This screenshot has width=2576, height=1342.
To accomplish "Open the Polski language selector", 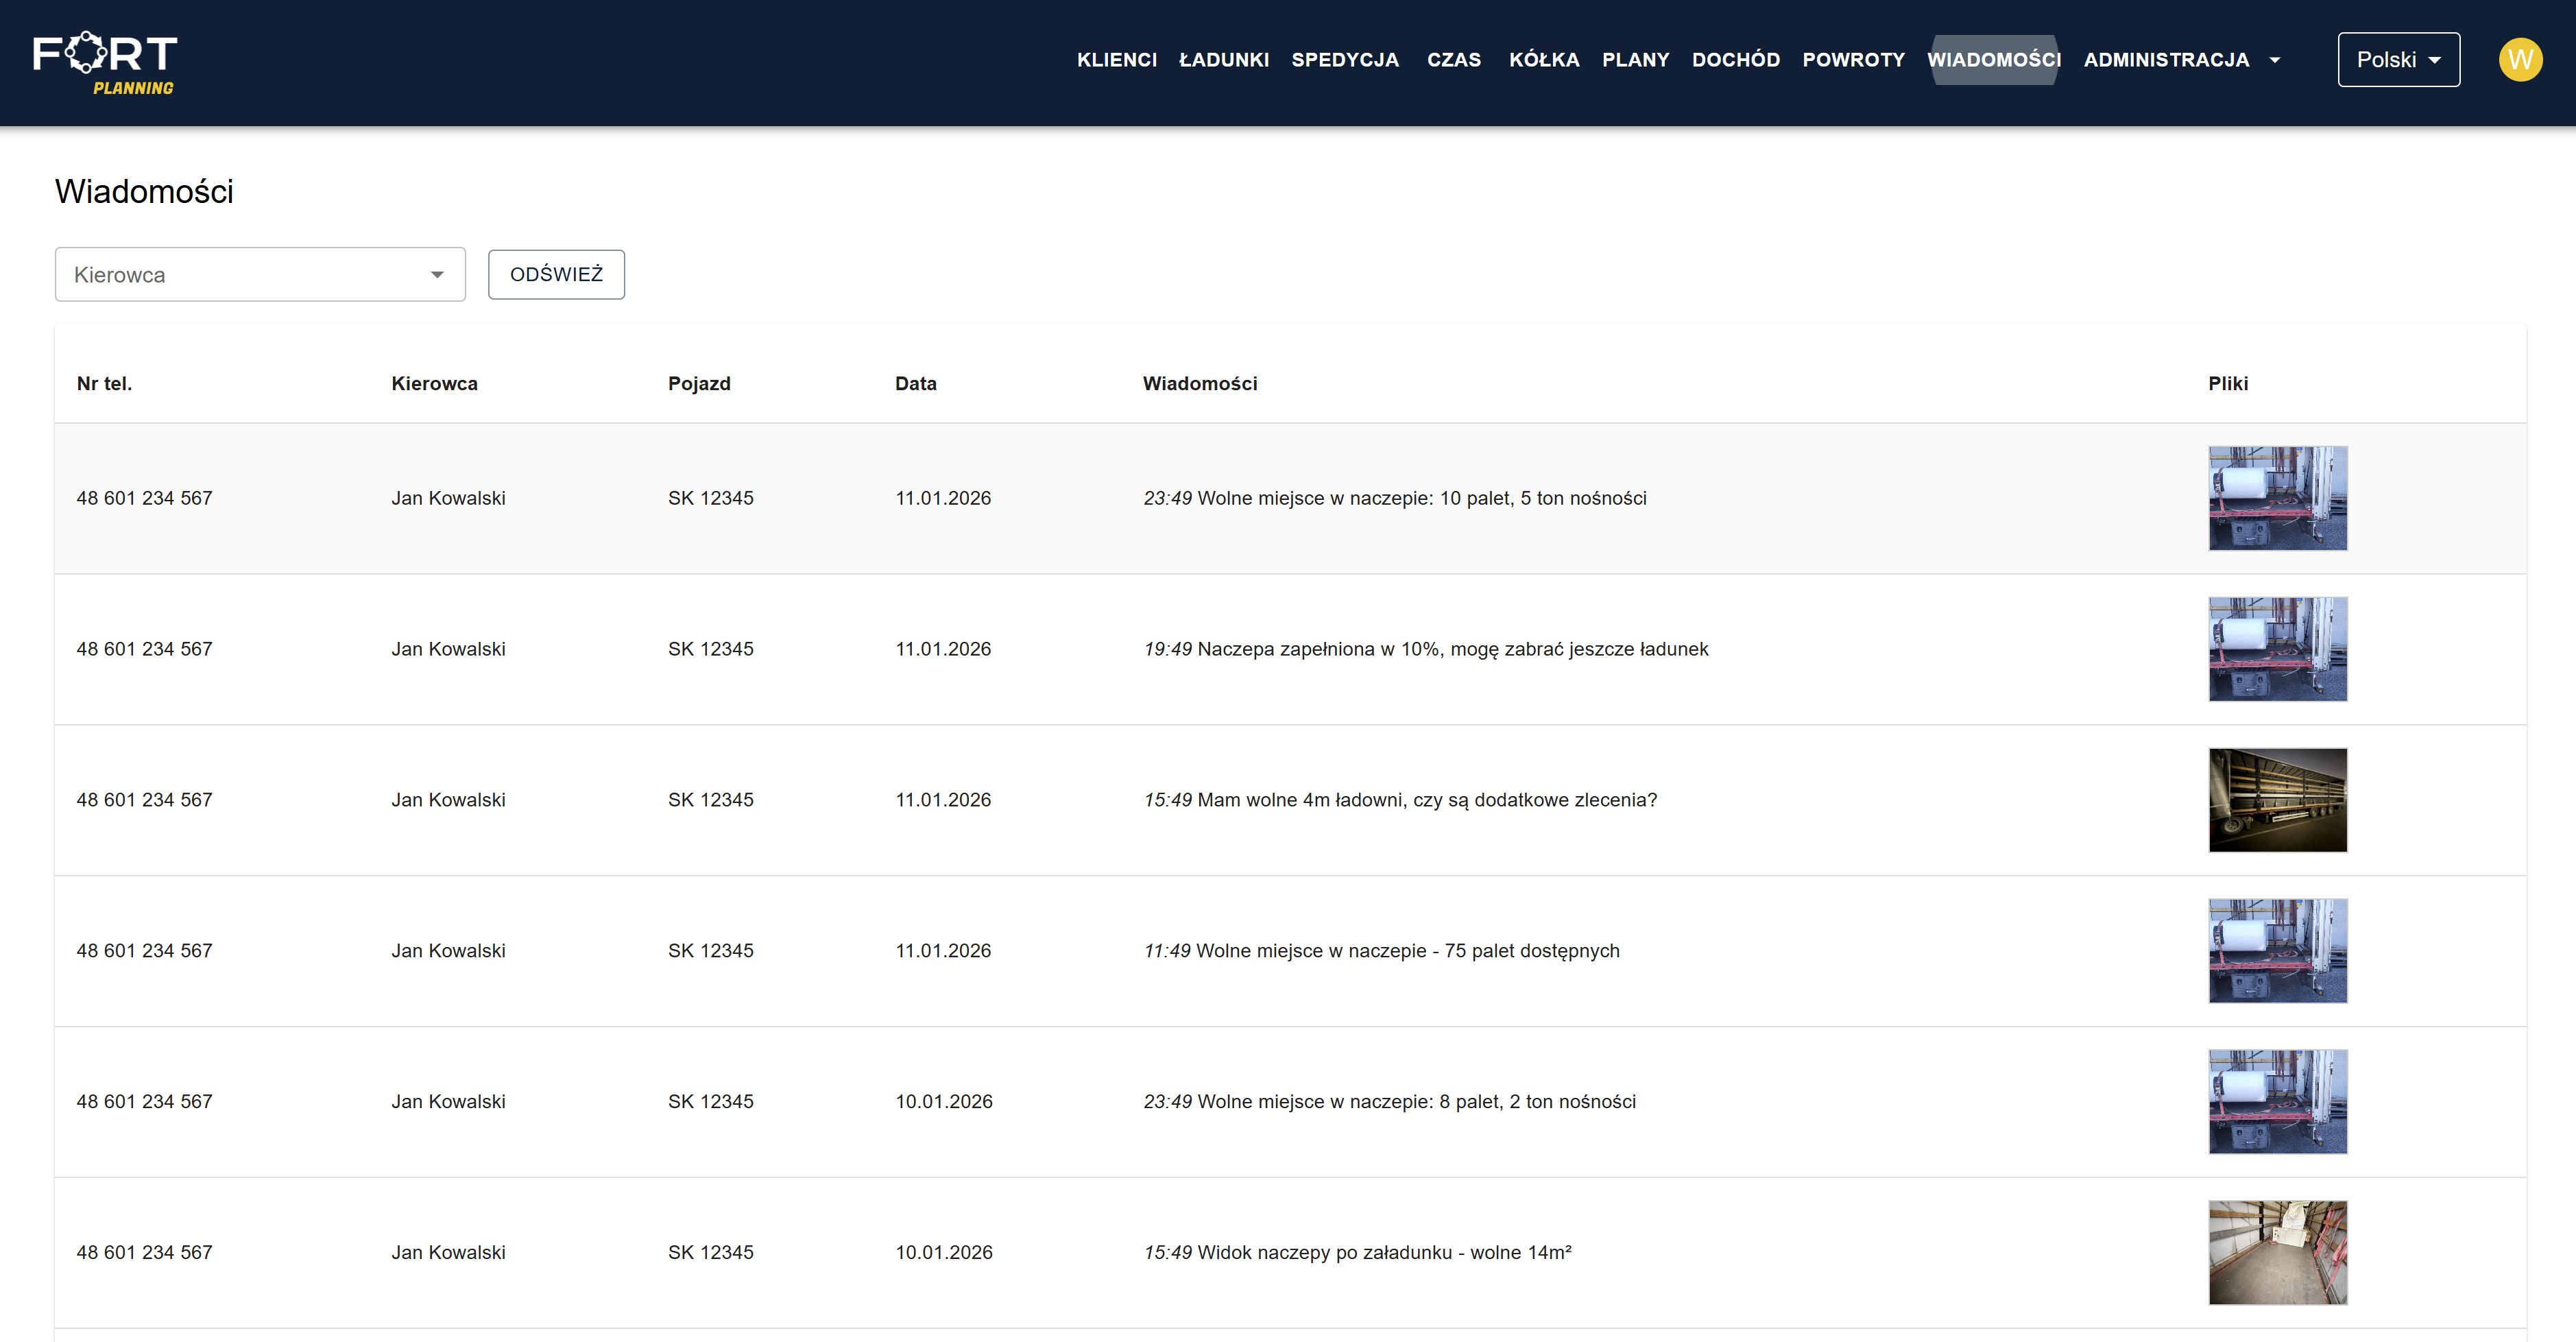I will pos(2397,59).
